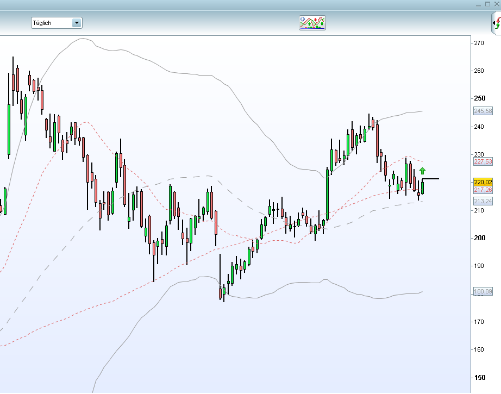
Task: Click the bold 150 price axis label
Action: coord(479,377)
